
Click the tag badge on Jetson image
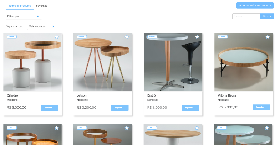click(x=82, y=37)
